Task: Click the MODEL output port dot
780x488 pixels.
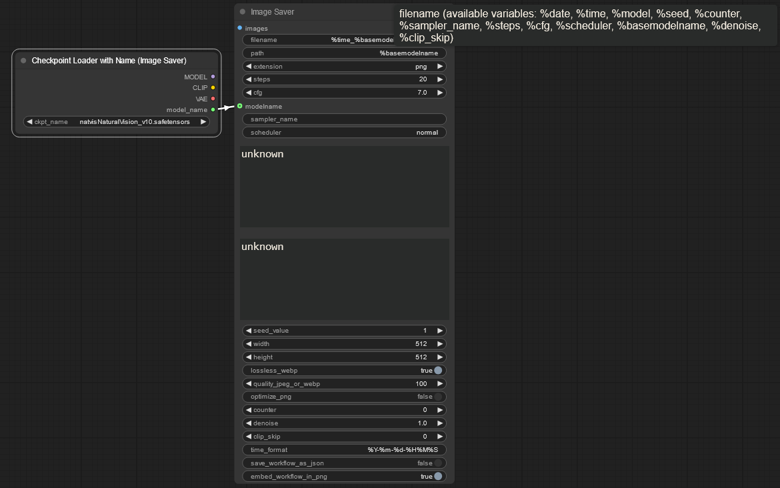Action: point(213,77)
